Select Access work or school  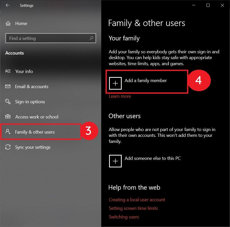[x=37, y=117]
